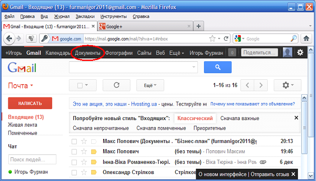The image size is (316, 181).
Task: Click the Gmail search input field
Action: pyautogui.click(x=133, y=67)
